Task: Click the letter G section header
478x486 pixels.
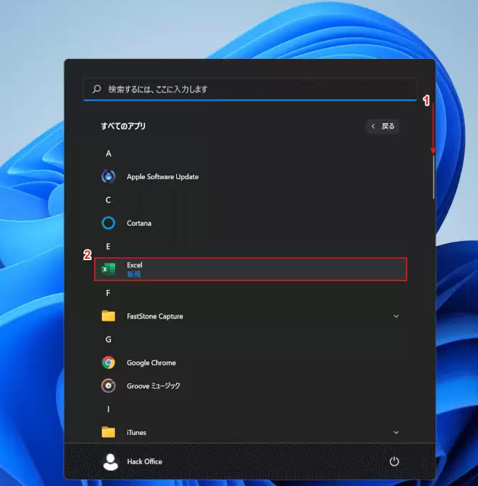Action: (109, 340)
